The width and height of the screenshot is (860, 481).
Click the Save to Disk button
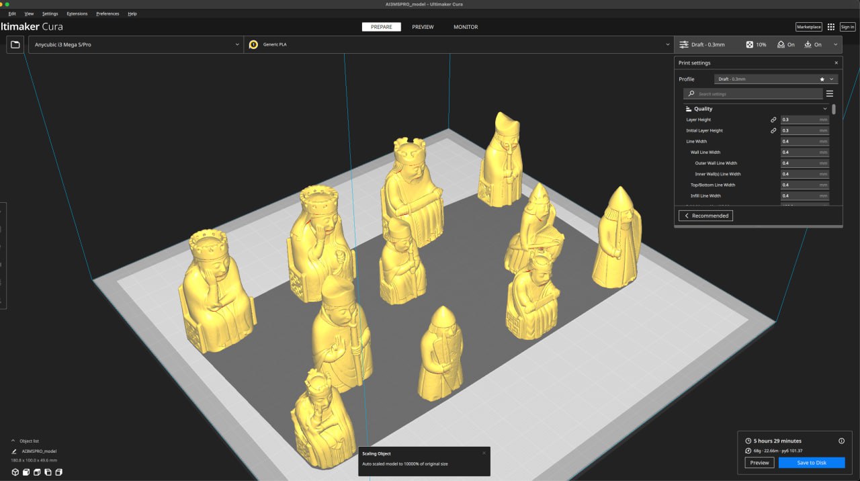812,463
